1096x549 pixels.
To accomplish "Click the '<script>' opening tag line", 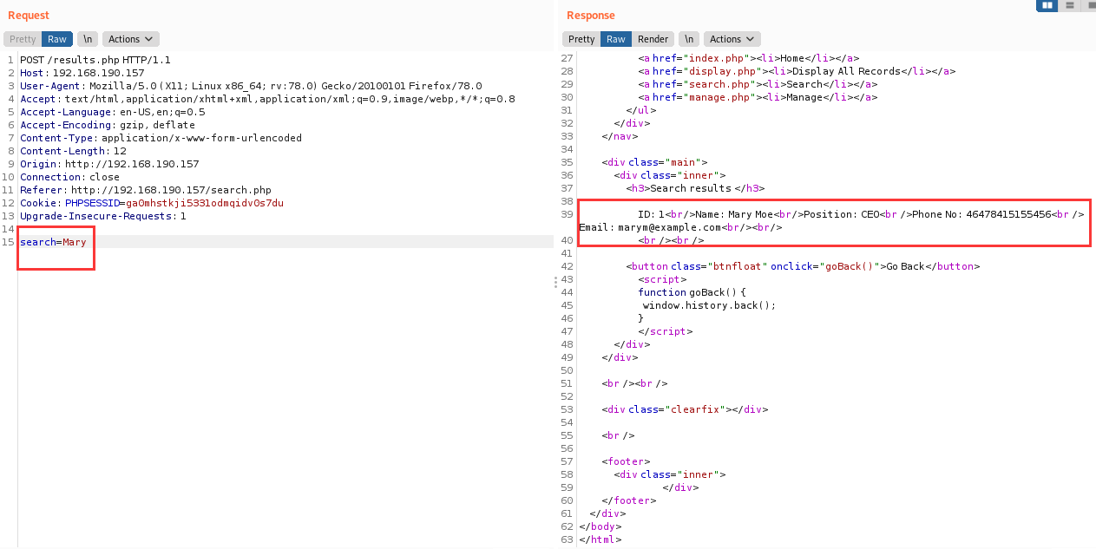I will 662,279.
